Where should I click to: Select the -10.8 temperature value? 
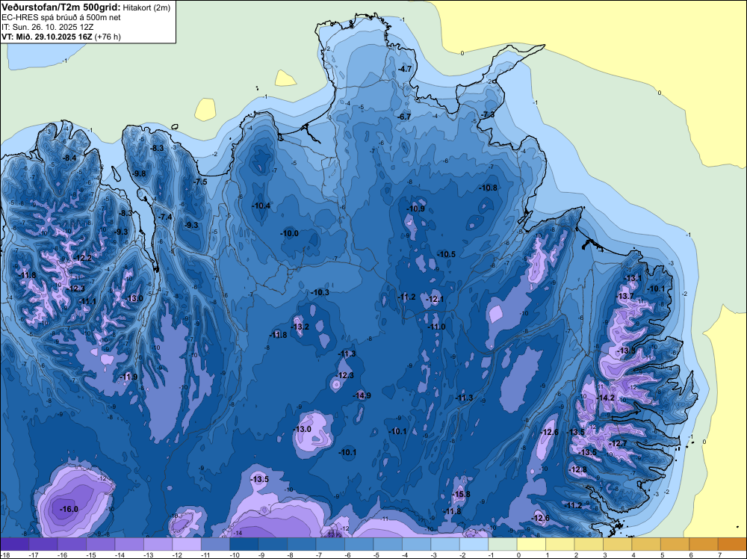[x=489, y=188]
